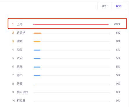This screenshot has height=107, width=129.
Task: Switch to the 城市 tab
Action: pos(119,6)
